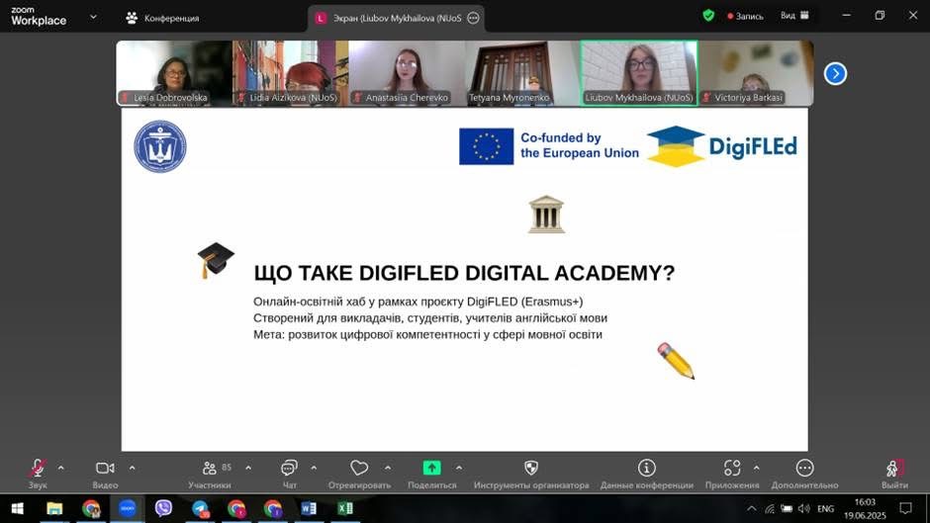Open the Windows Start menu
The width and height of the screenshot is (930, 523).
(x=17, y=509)
